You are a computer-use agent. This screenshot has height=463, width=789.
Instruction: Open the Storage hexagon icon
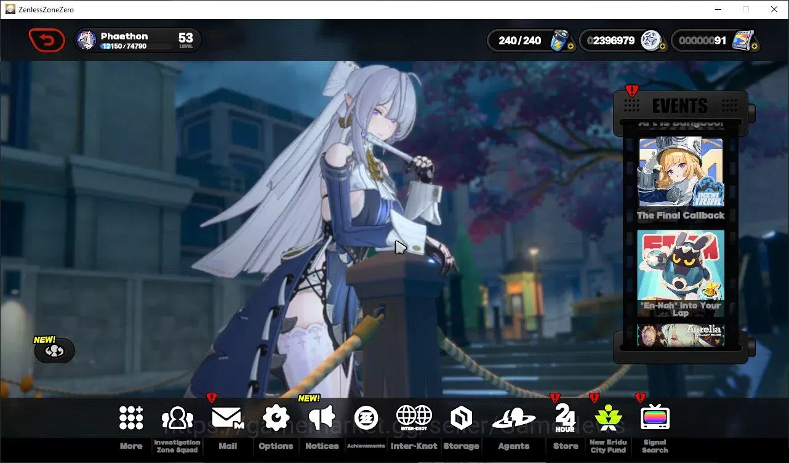461,418
